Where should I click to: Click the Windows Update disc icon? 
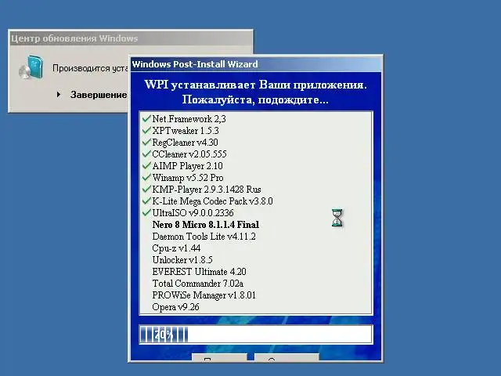click(31, 67)
